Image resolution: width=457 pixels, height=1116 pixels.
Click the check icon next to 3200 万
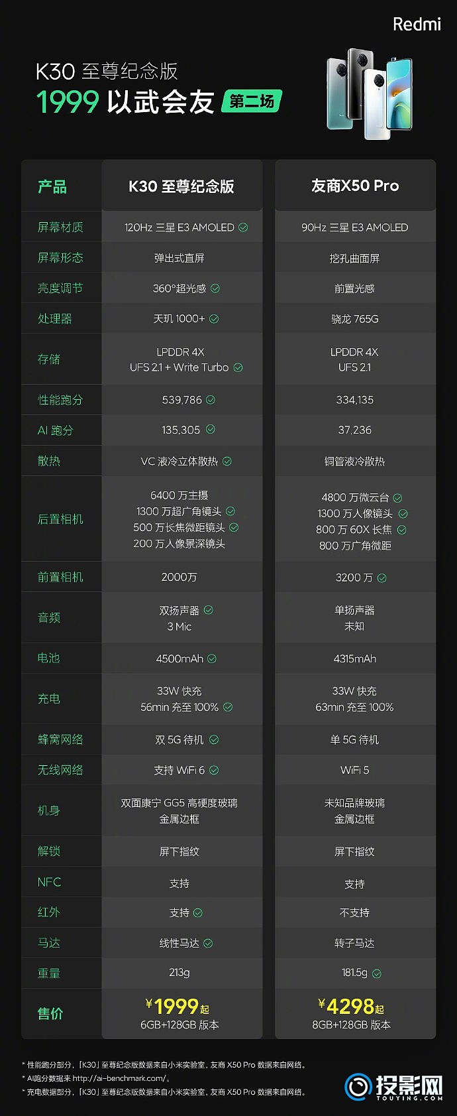click(x=381, y=578)
